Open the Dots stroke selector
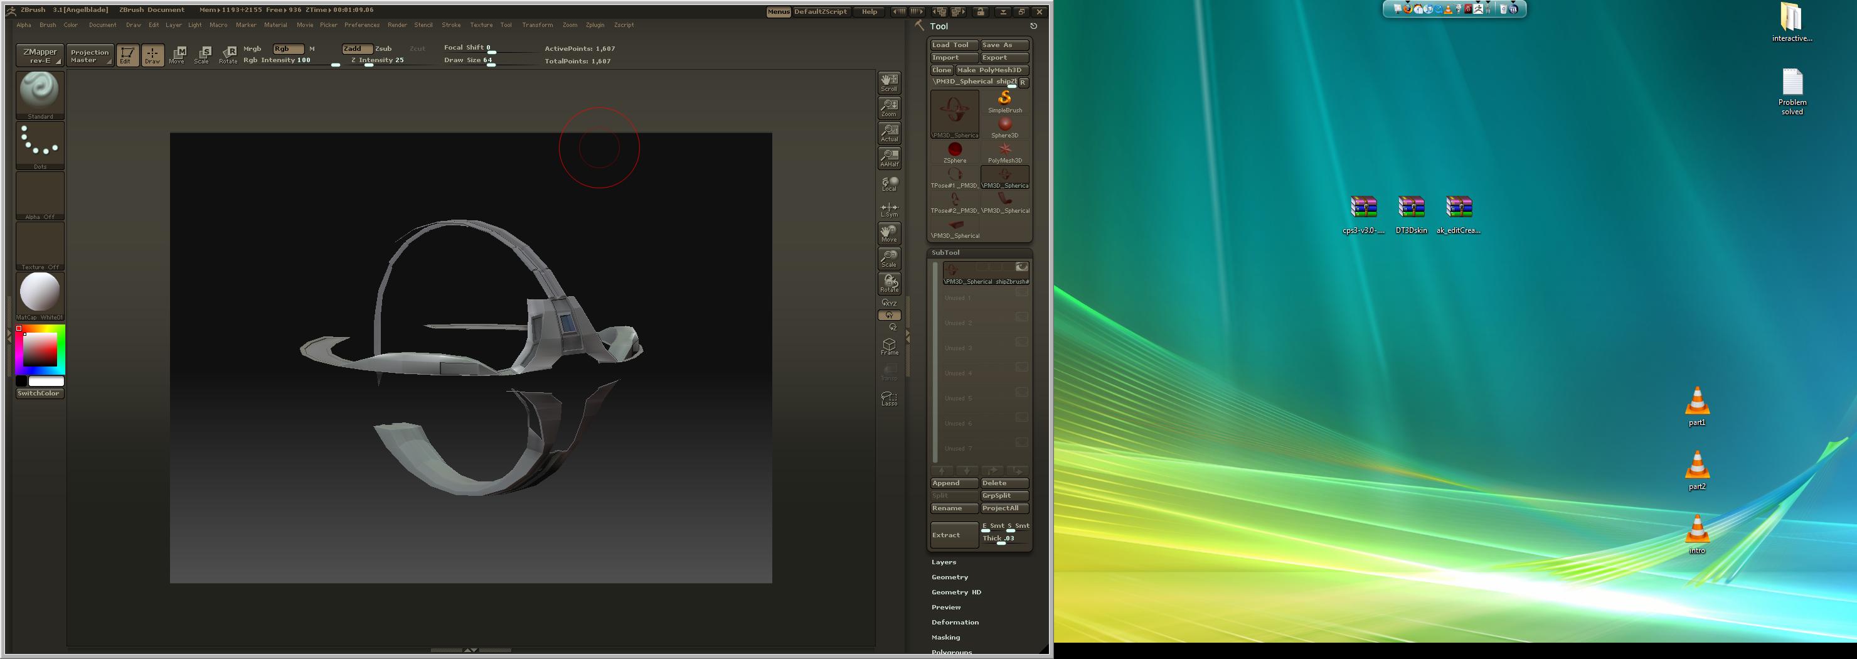Screen dimensions: 1857x659 [x=40, y=146]
